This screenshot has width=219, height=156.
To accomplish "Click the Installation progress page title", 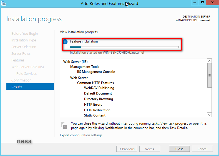I will (x=34, y=19).
